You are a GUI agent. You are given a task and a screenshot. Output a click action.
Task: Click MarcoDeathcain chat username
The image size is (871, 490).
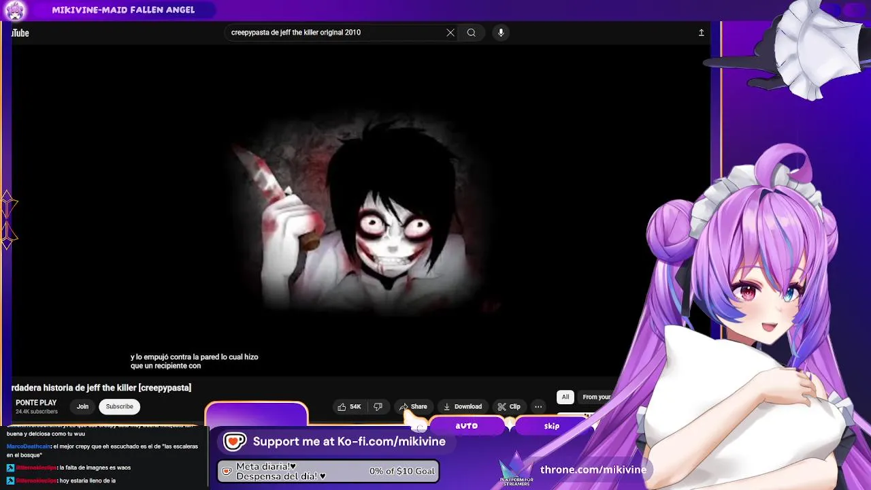click(29, 446)
